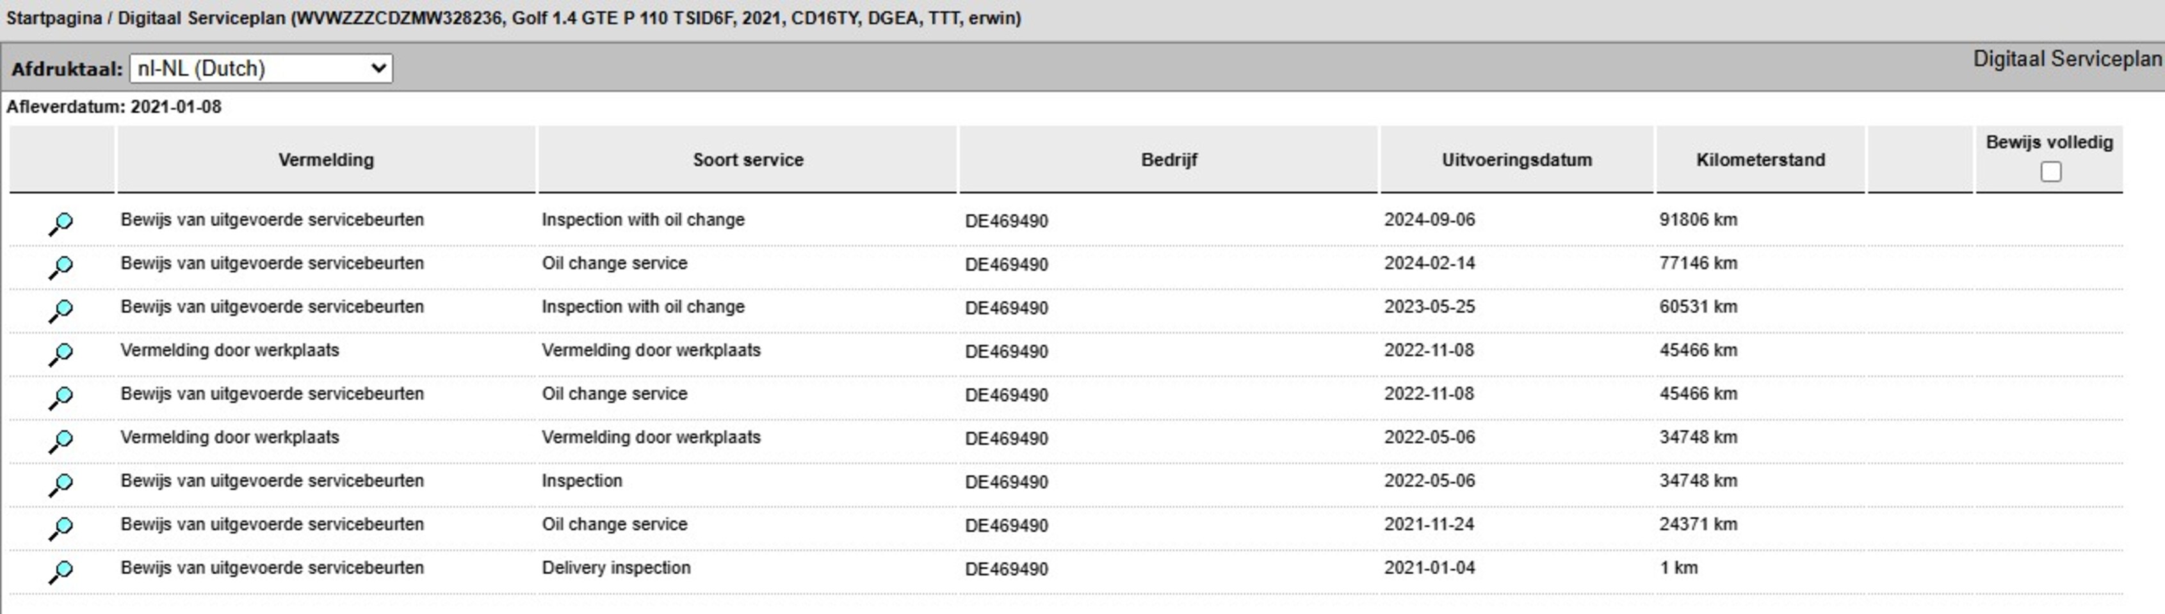Tick the Bewijs volledig checkbox
The width and height of the screenshot is (2165, 614).
(2050, 171)
